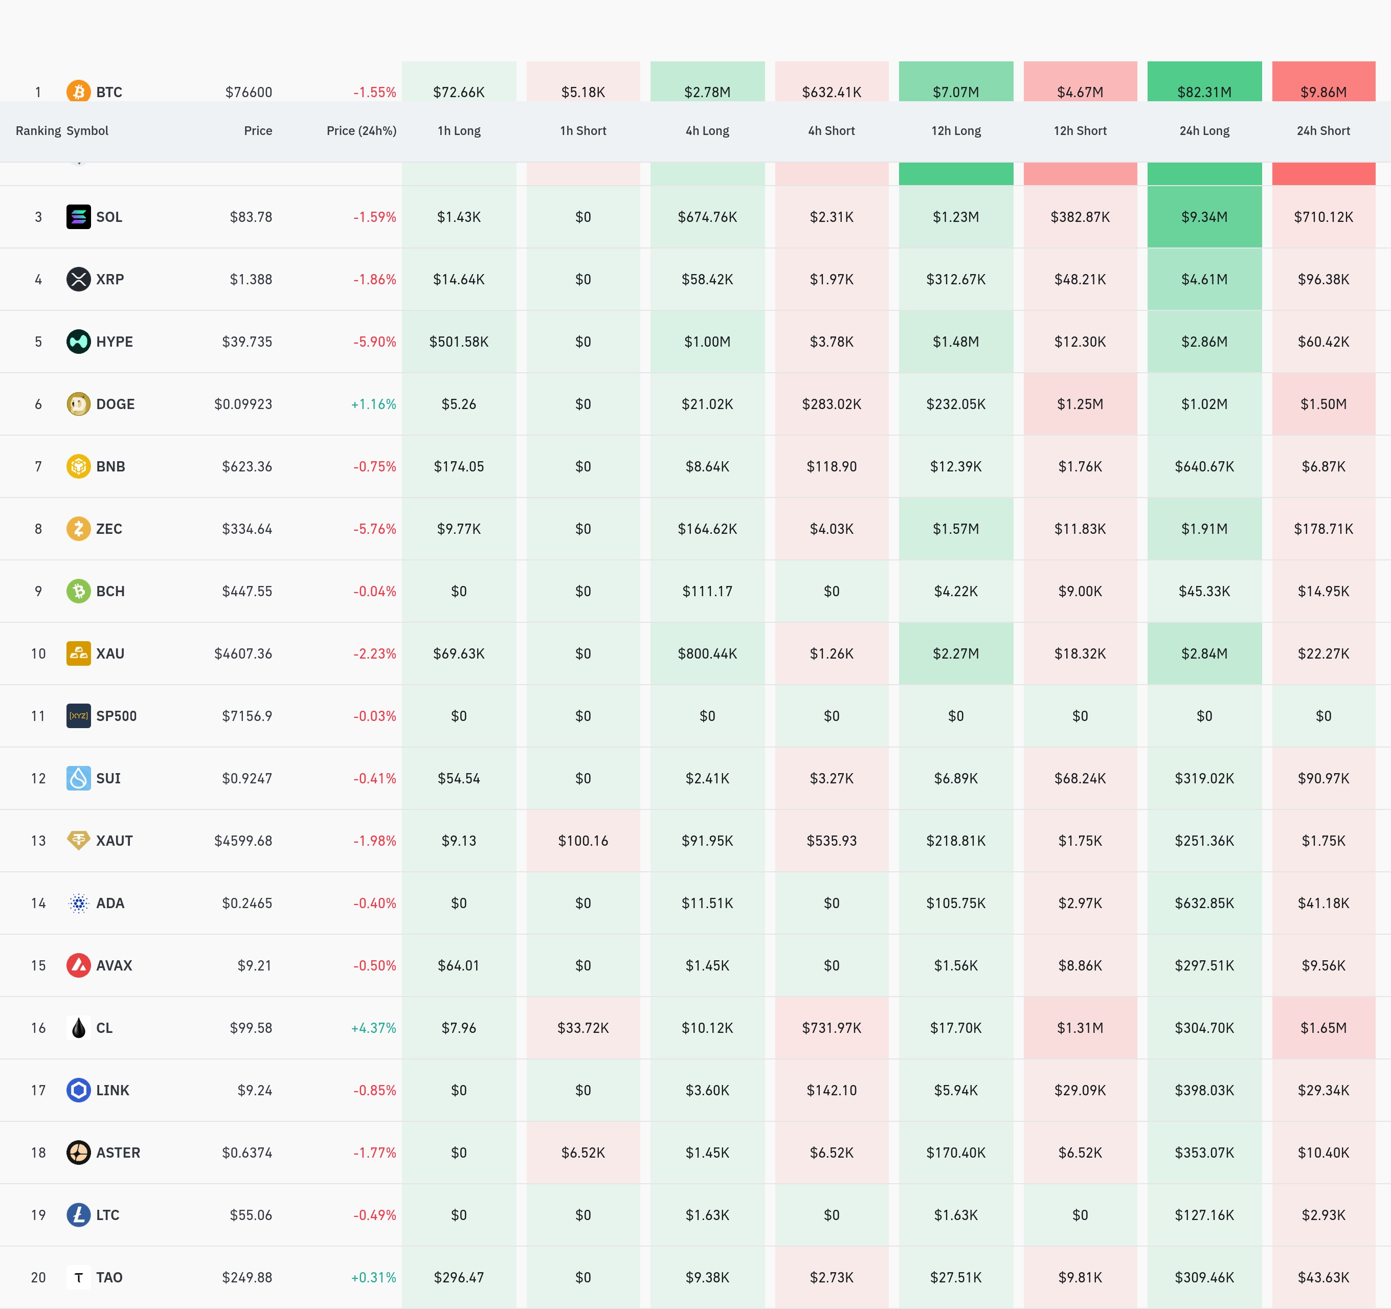
Task: Click the CL oil drop icon
Action: [78, 1028]
